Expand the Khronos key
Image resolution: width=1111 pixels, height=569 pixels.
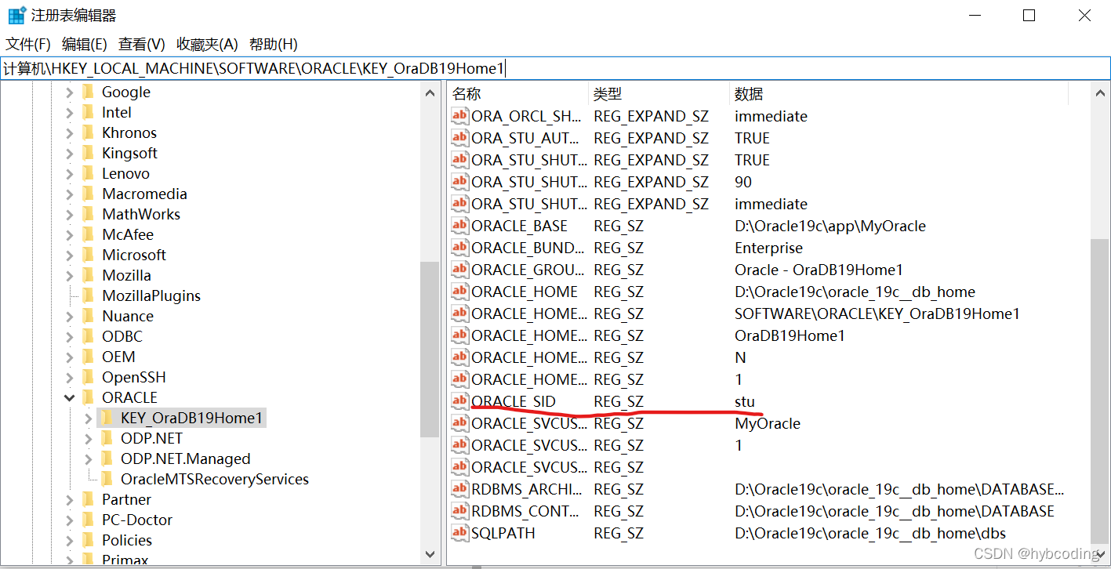coord(69,133)
